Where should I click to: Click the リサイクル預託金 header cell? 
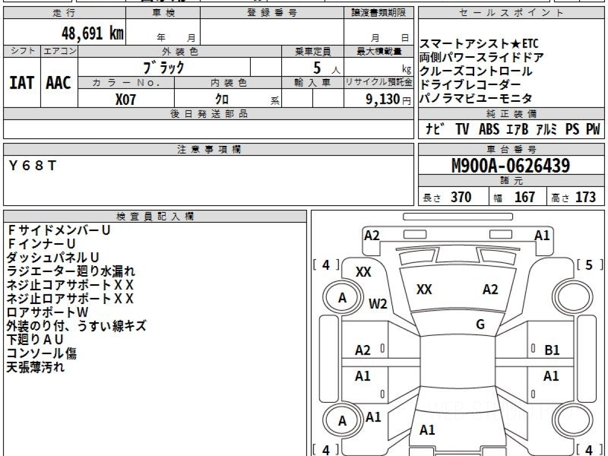pos(379,83)
